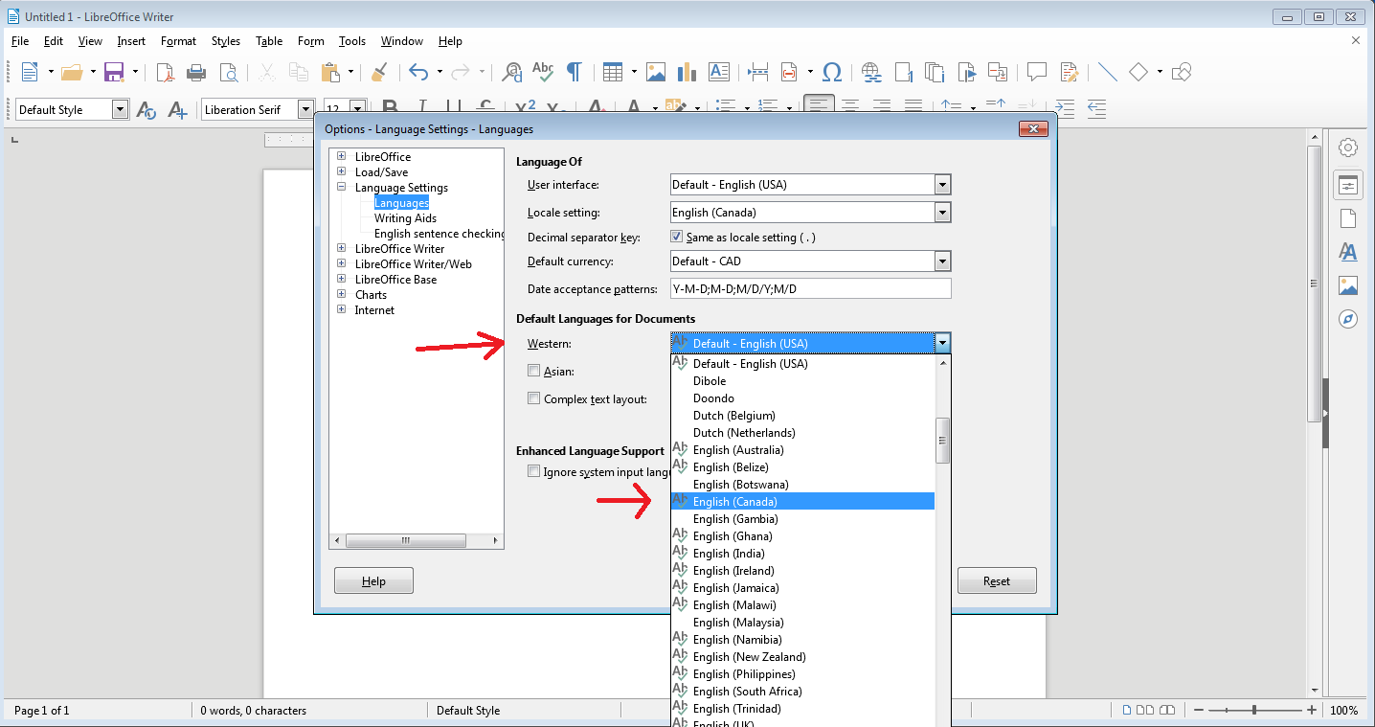Open the Locale setting dropdown

click(942, 213)
